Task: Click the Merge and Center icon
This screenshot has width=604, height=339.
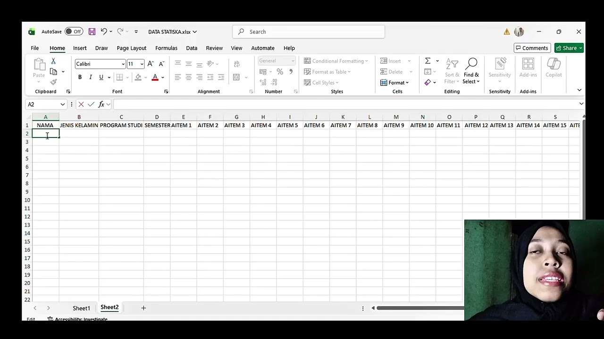Action: pos(236,77)
